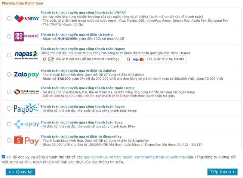243x178 pixels.
Task: Click the VNPAY logo
Action: [27, 18]
